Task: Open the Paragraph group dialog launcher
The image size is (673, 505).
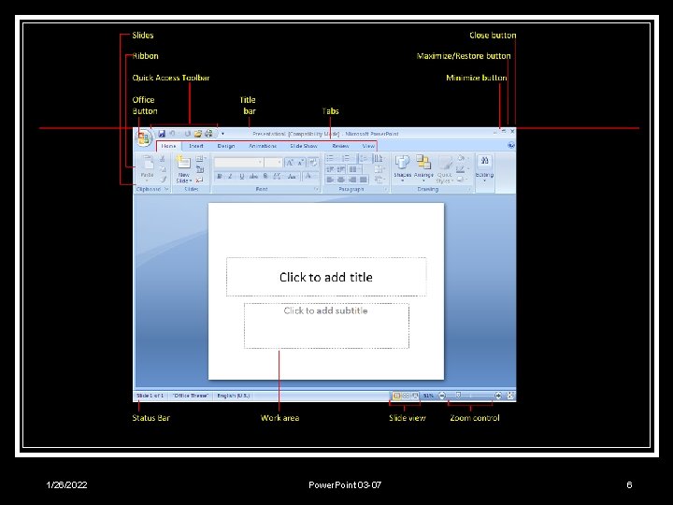Action: point(385,189)
